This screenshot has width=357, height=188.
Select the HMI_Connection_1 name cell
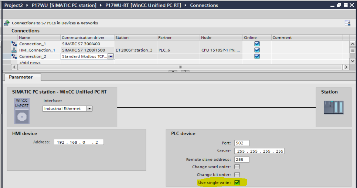[39, 50]
